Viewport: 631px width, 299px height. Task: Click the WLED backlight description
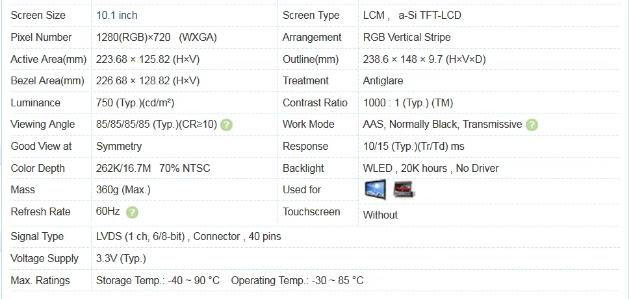[x=431, y=169]
